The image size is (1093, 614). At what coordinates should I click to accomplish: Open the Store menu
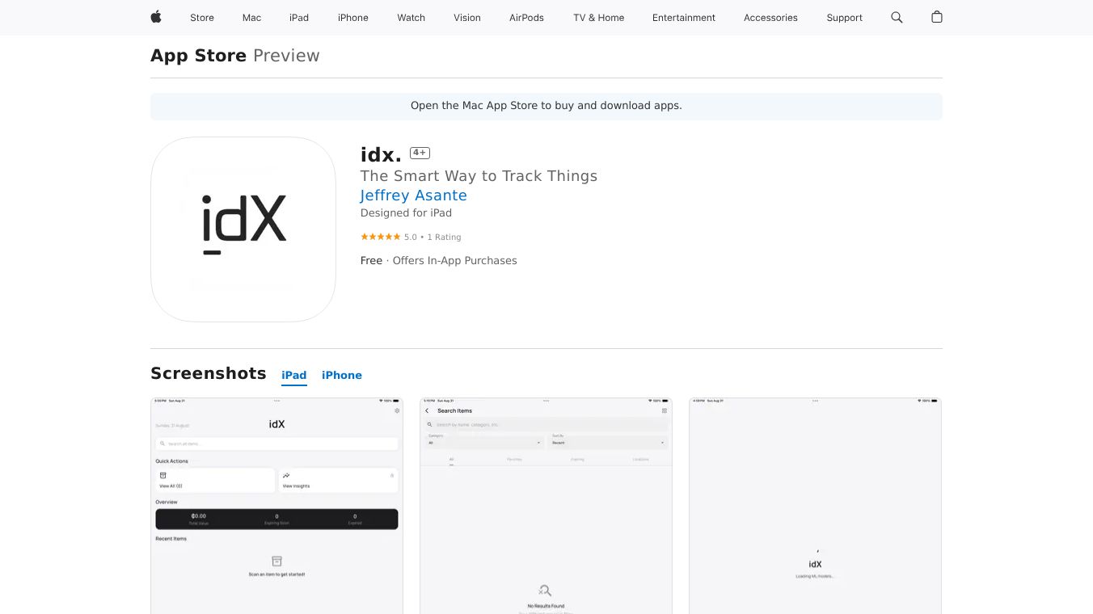click(x=202, y=18)
